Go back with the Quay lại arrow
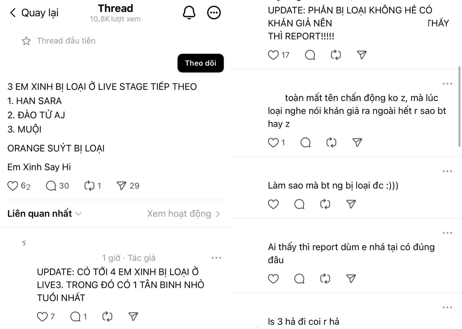This screenshot has height=329, width=462. pos(13,13)
